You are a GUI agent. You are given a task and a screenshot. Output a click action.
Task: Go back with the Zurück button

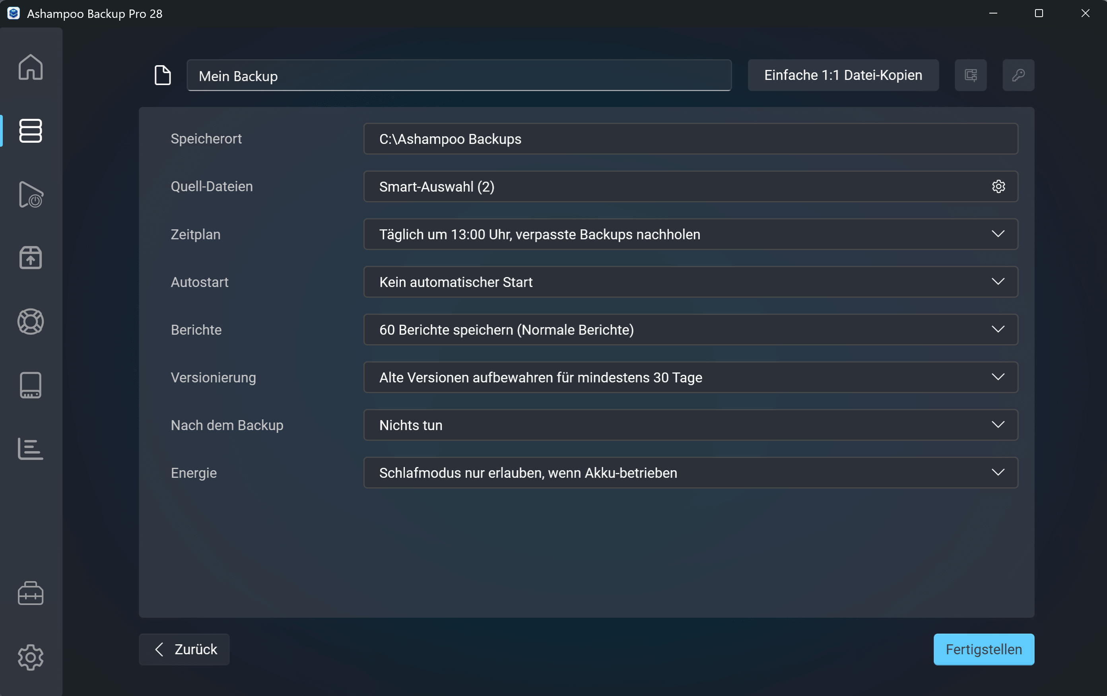pos(184,649)
